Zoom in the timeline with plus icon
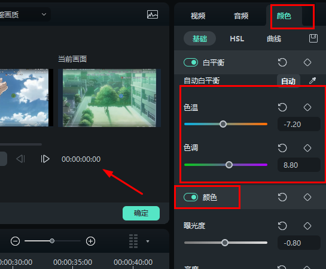Image resolution: width=326 pixels, height=269 pixels. (90, 241)
